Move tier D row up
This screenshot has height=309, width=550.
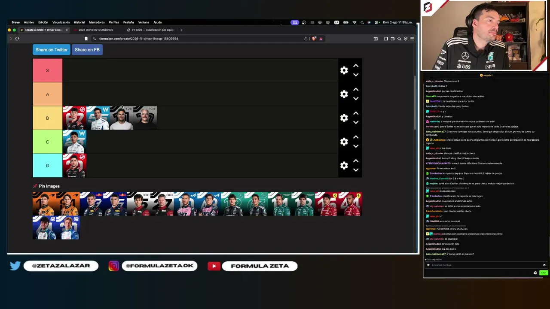coord(356,161)
